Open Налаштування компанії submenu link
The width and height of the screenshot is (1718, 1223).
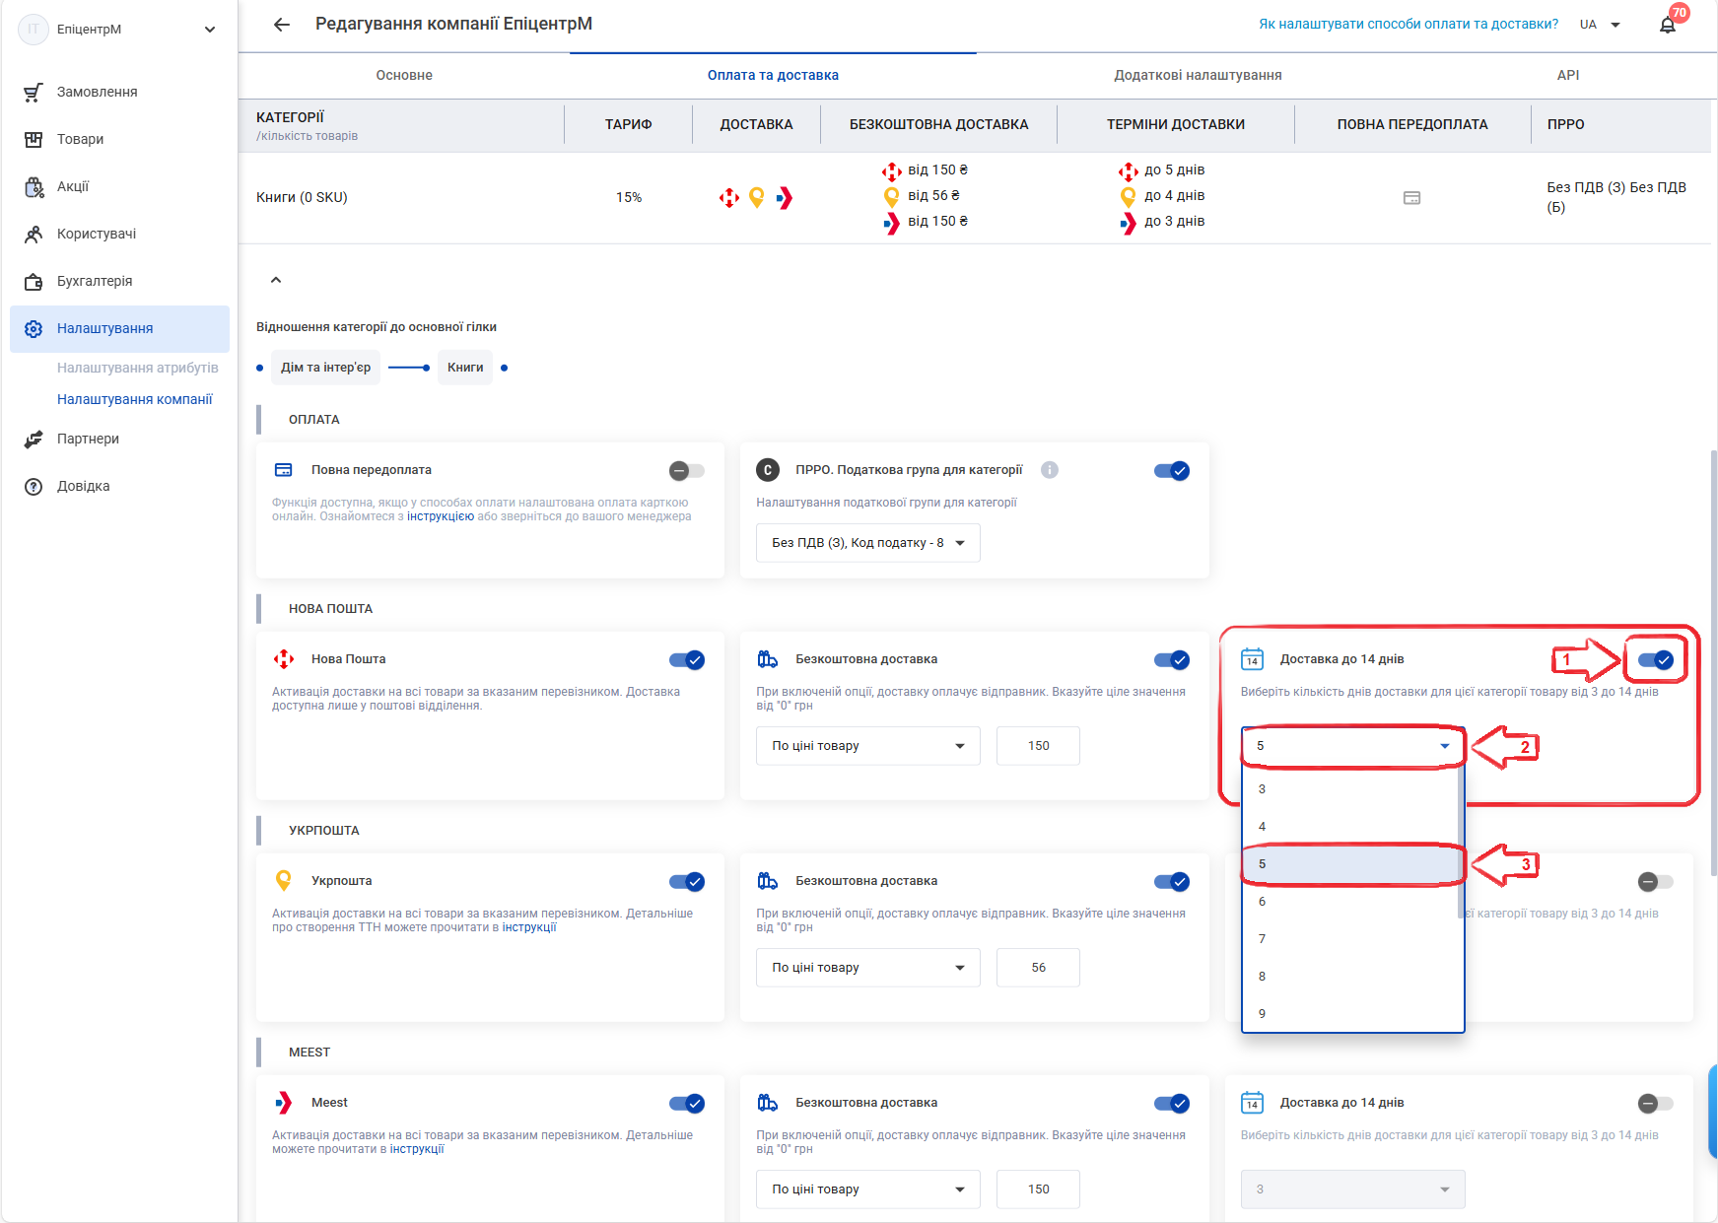[135, 399]
